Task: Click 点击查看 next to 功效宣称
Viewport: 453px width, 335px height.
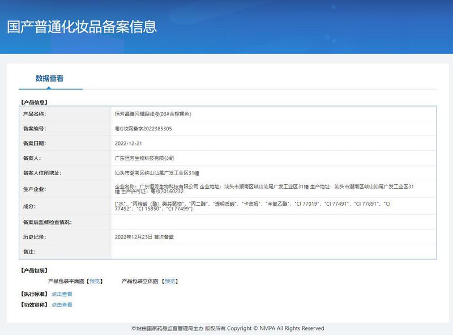Action: pyautogui.click(x=62, y=305)
